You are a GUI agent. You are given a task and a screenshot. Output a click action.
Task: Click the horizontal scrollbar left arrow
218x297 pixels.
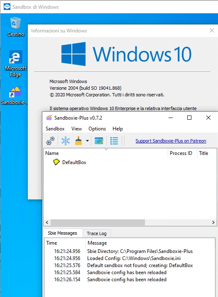pyautogui.click(x=47, y=222)
